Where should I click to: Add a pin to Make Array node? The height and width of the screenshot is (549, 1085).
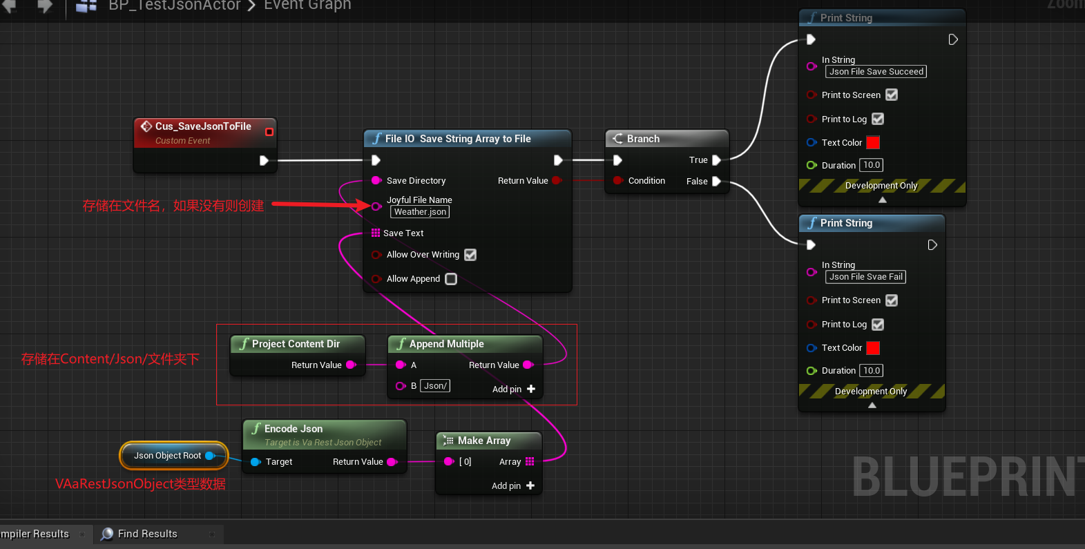pos(530,486)
